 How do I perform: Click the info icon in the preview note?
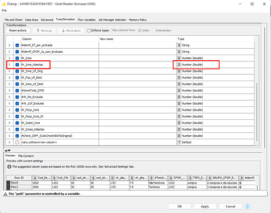pyautogui.click(x=9, y=166)
